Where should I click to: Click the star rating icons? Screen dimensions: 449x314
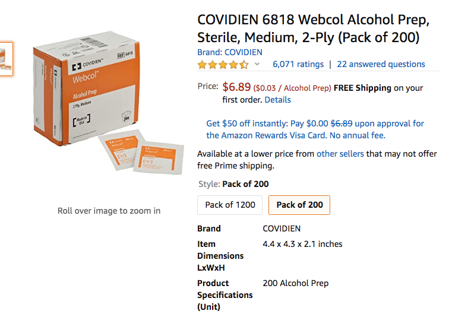[x=223, y=65]
